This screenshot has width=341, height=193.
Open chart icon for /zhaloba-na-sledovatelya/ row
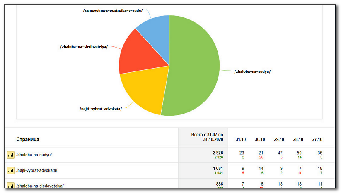10,186
